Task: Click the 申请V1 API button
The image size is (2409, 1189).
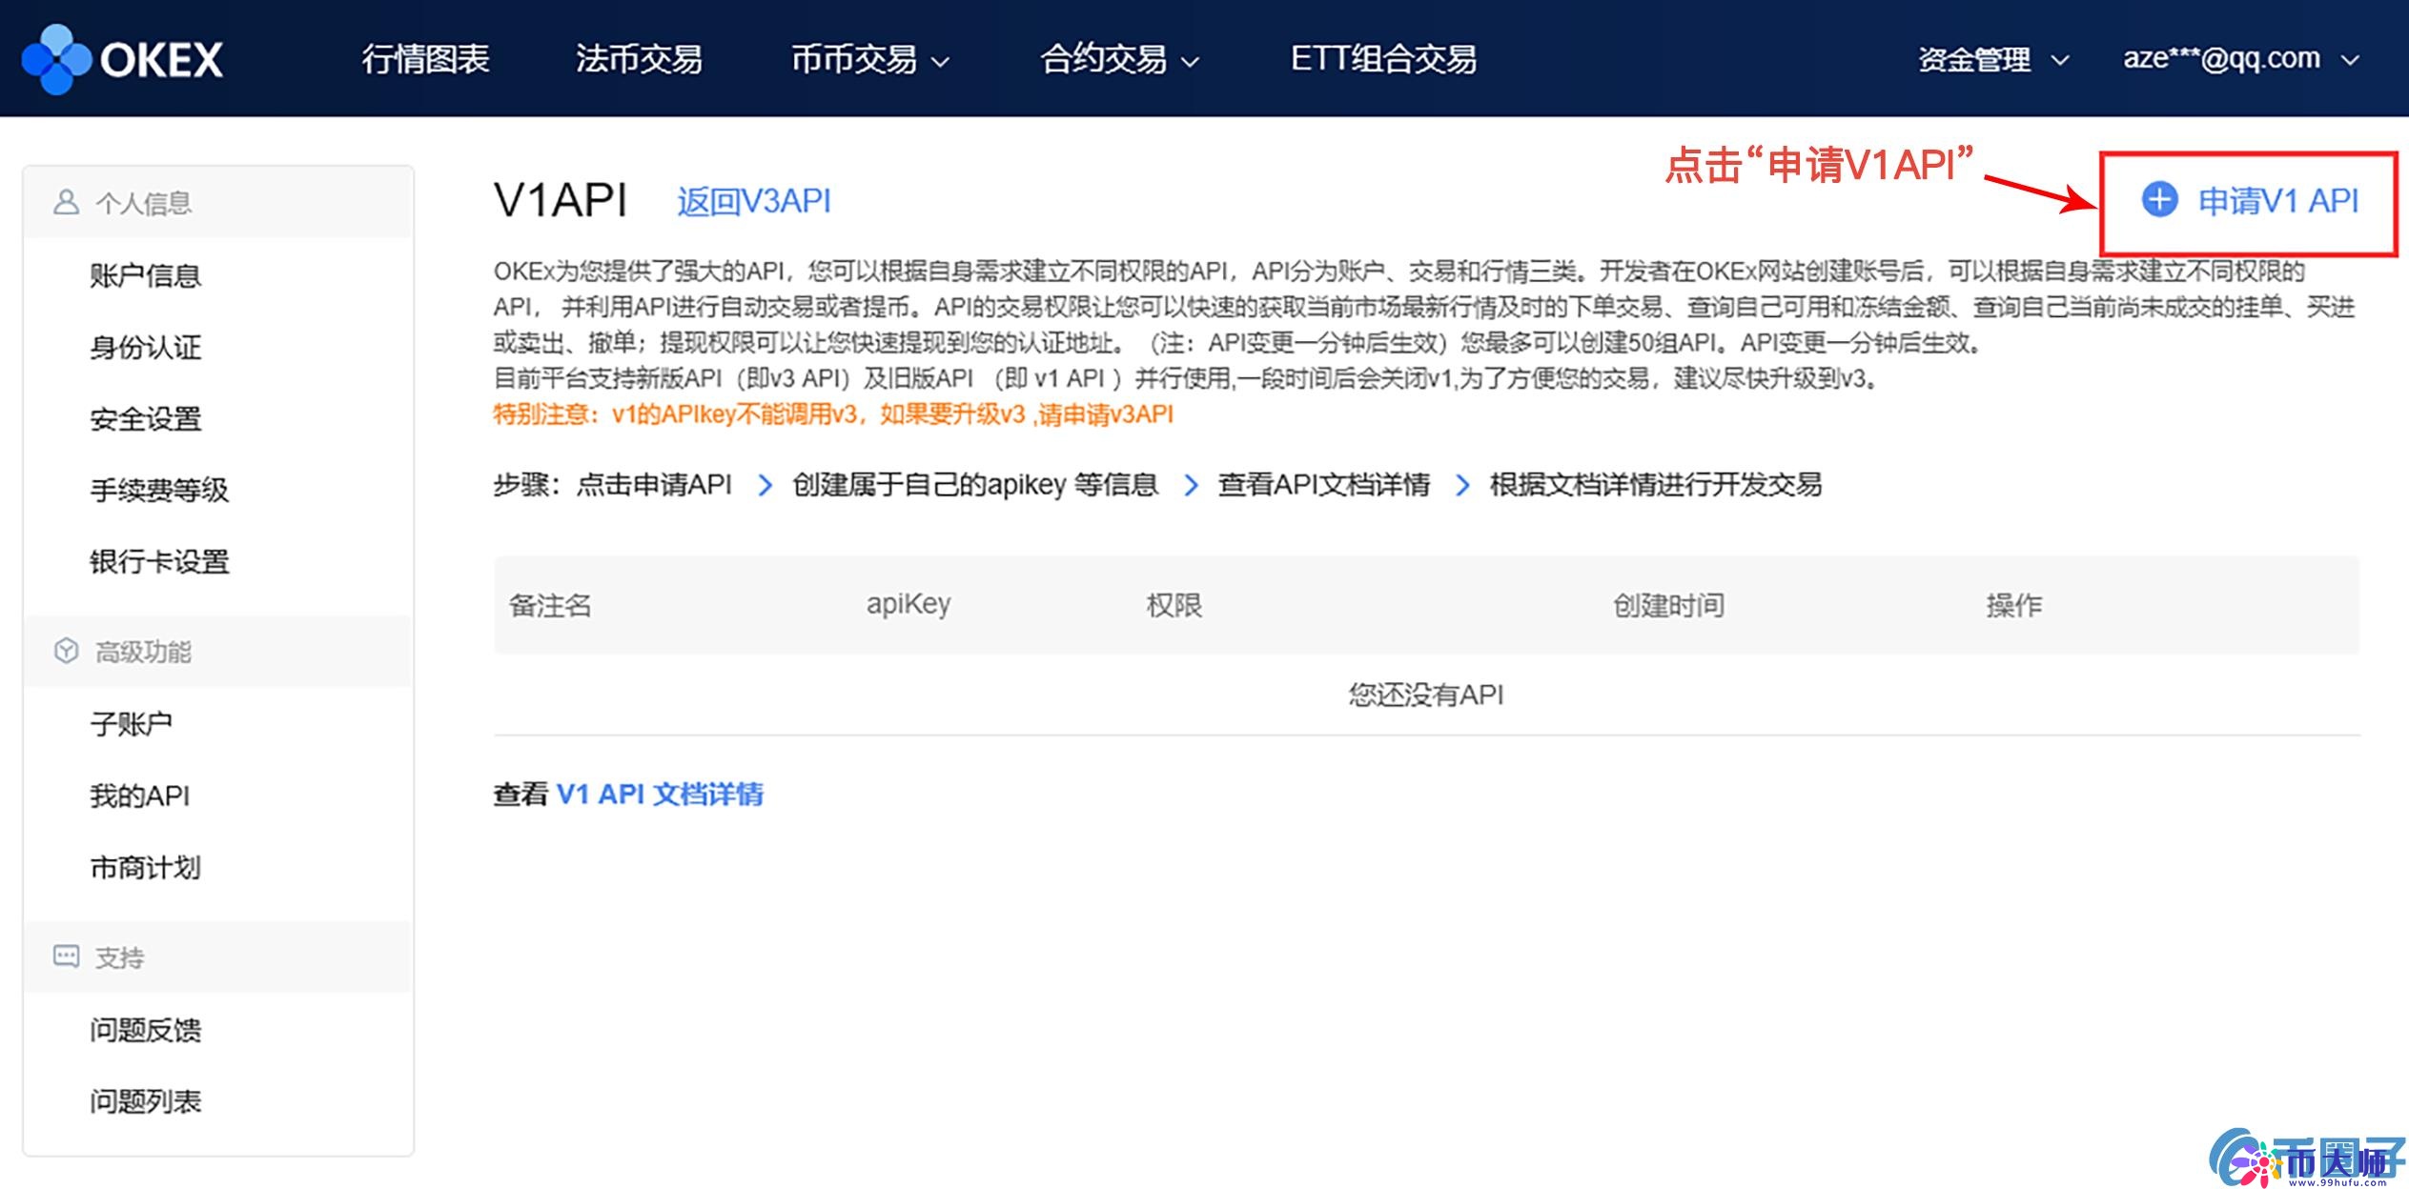Action: pyautogui.click(x=2249, y=201)
